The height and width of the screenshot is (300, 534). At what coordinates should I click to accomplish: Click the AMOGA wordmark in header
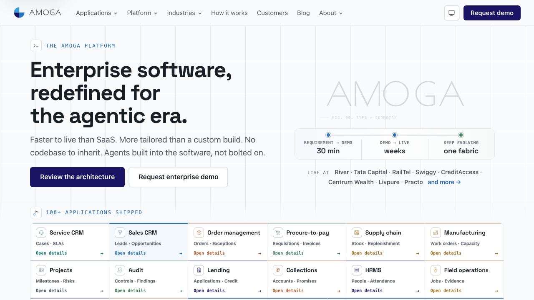click(45, 12)
